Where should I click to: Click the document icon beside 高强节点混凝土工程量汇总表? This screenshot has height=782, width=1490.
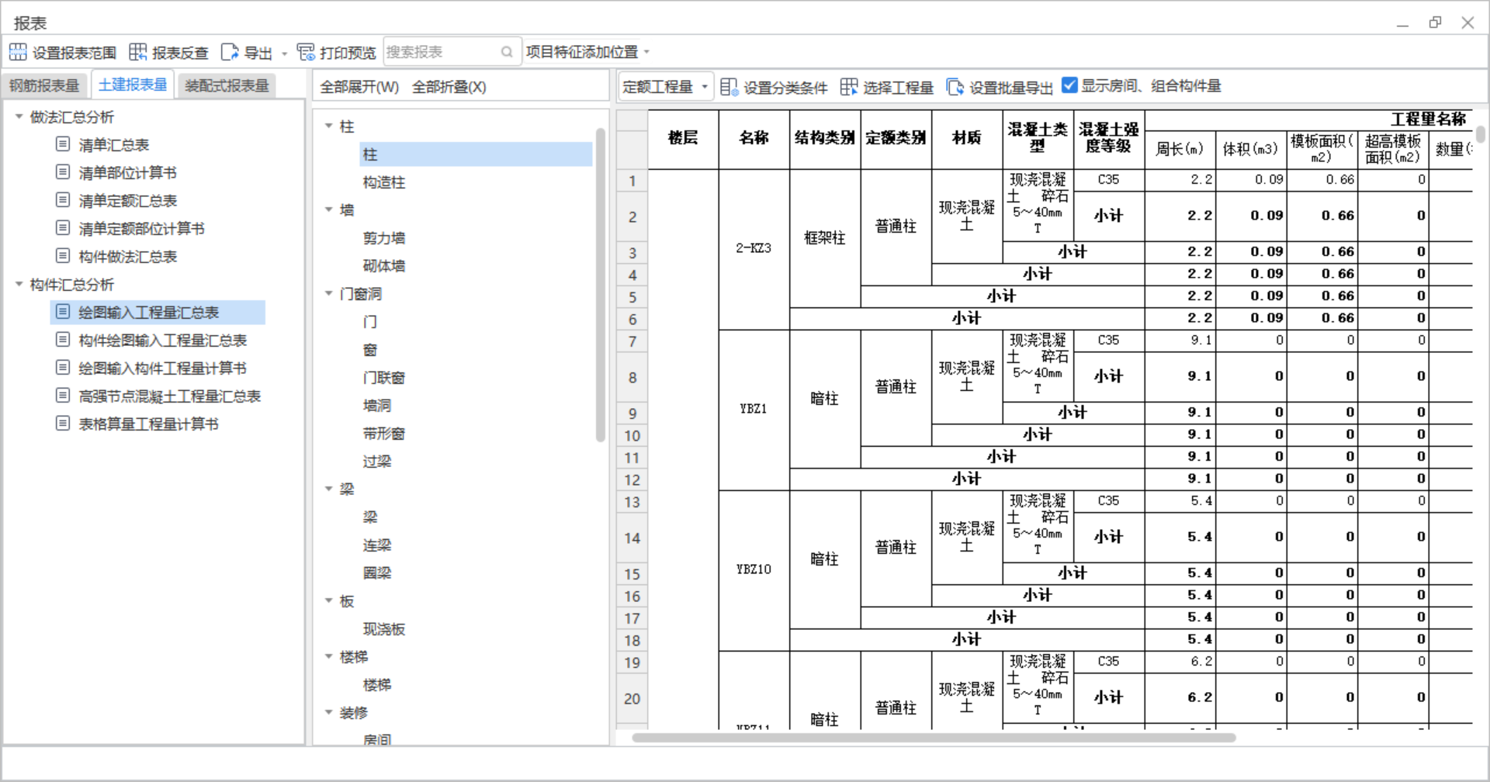click(x=63, y=396)
